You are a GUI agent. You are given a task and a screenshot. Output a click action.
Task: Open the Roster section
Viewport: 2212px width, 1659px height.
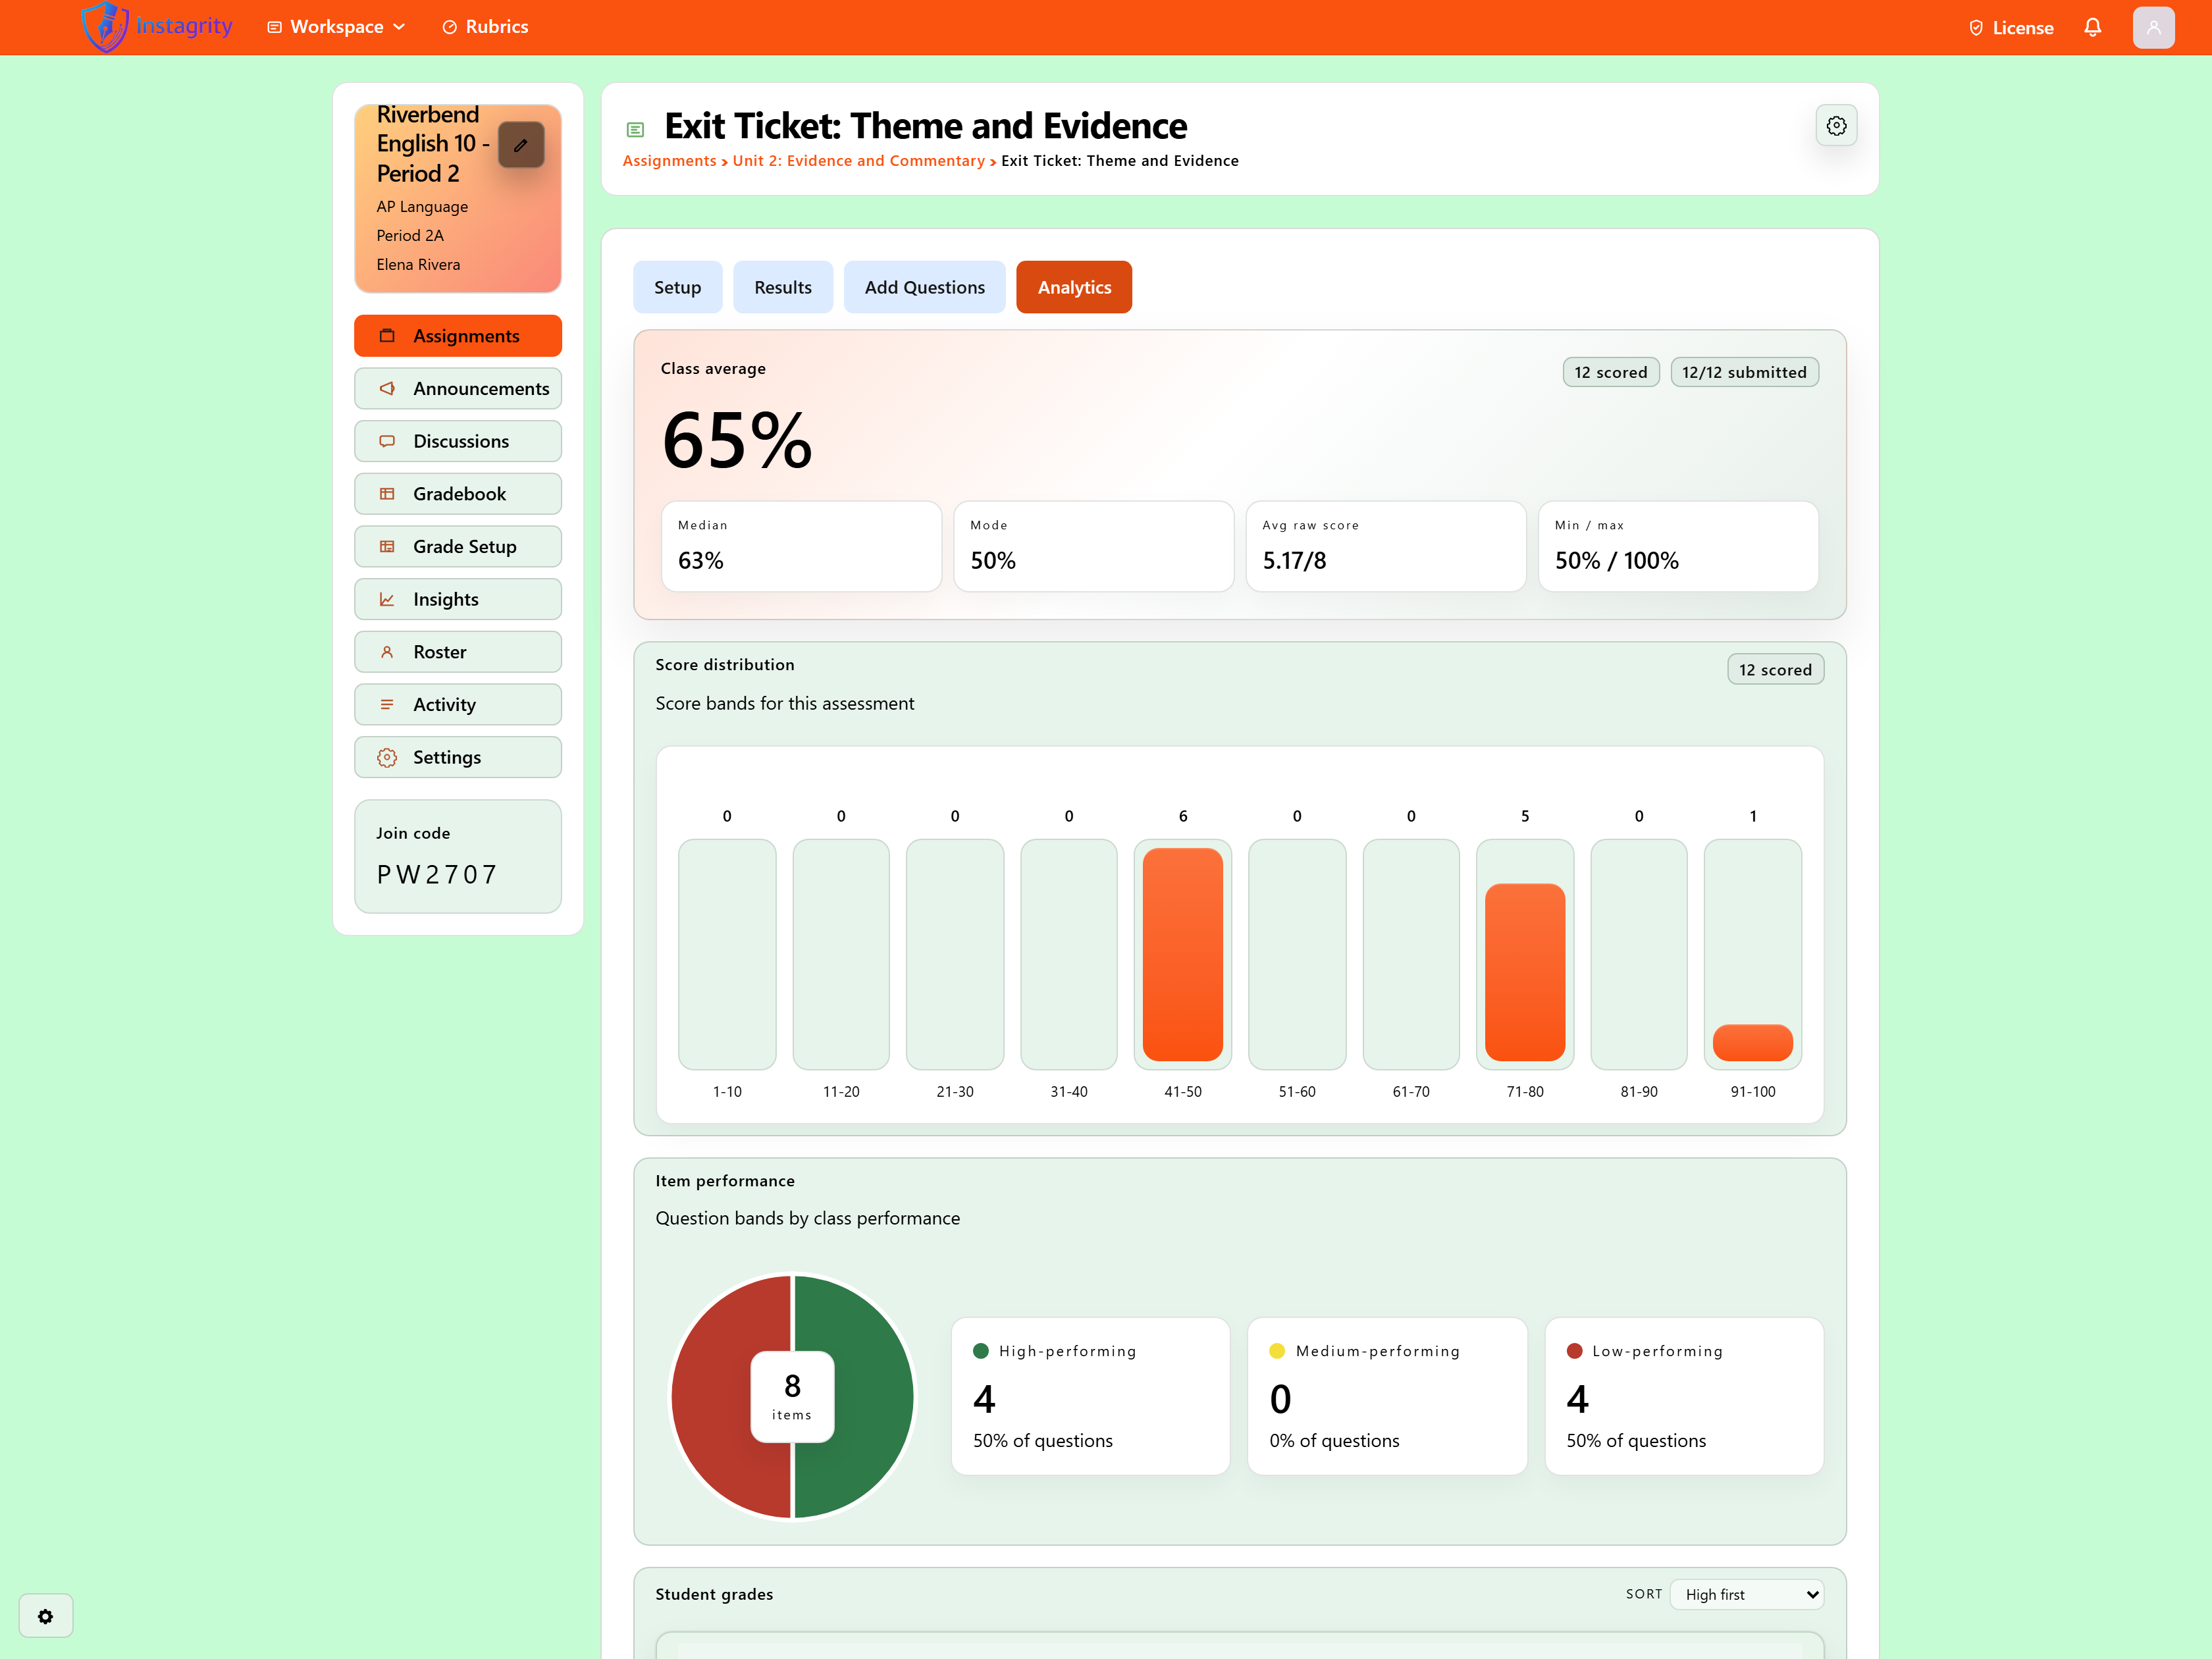coord(458,652)
